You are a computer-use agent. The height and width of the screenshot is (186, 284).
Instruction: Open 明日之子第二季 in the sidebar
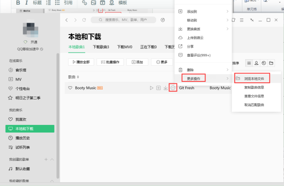24,98
